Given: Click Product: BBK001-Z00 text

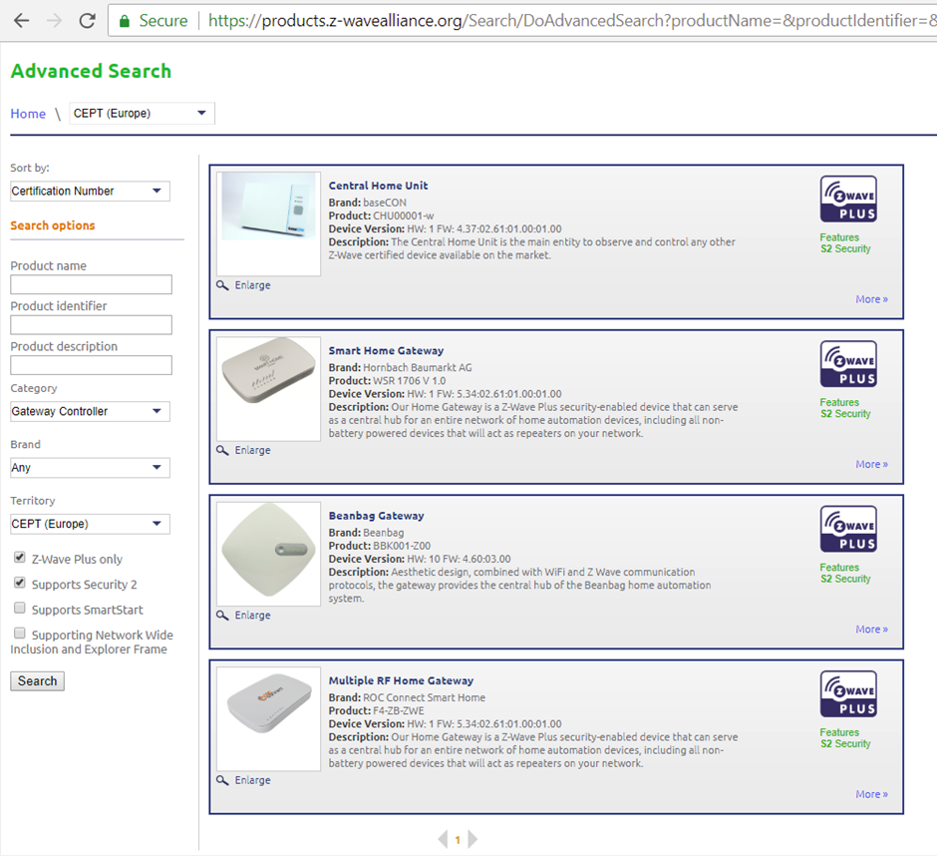Looking at the screenshot, I should 380,546.
